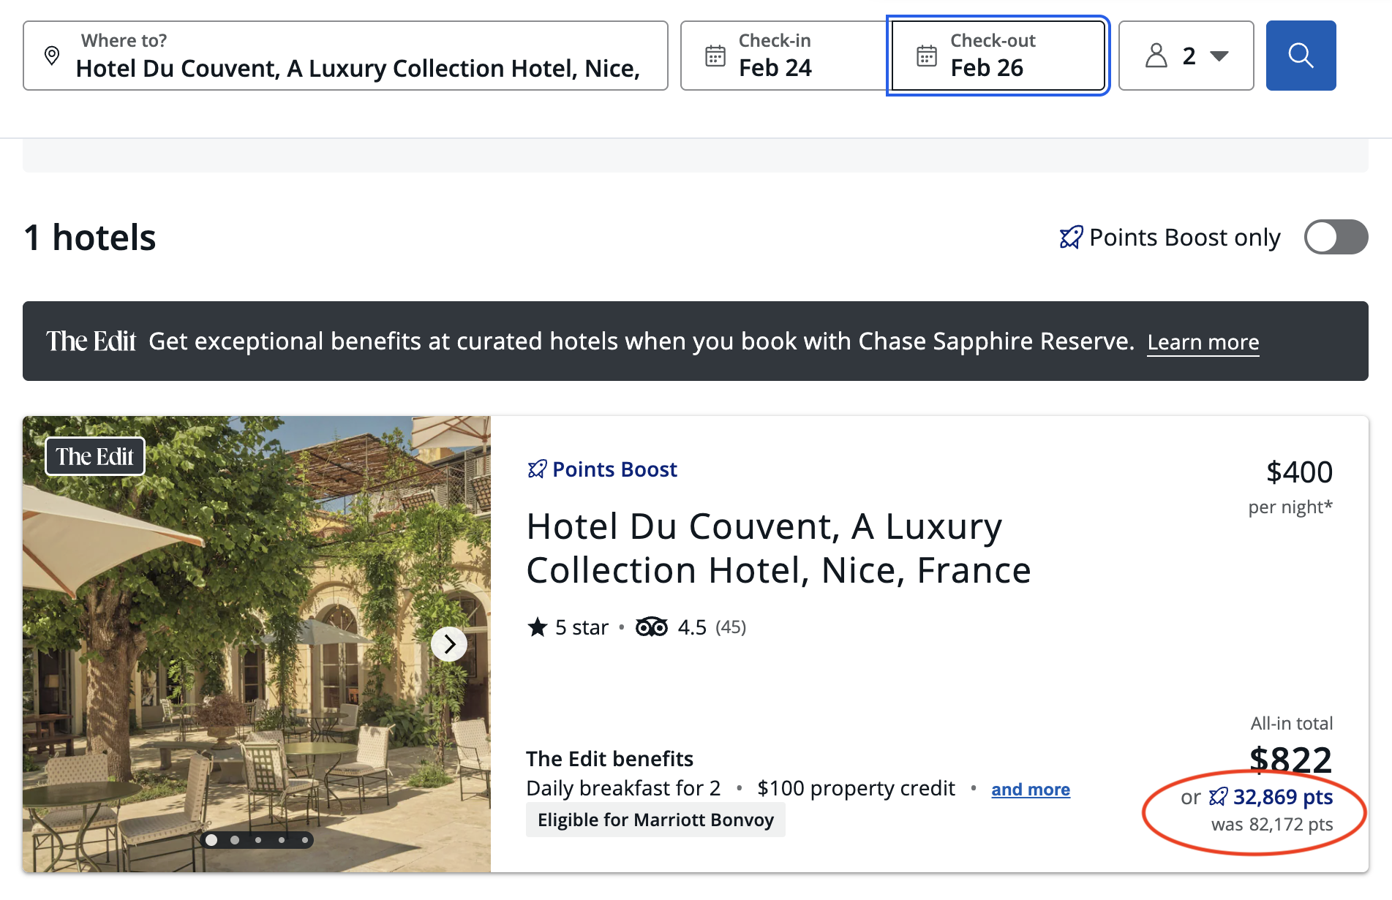1392x900 pixels.
Task: Click the search magnifier icon
Action: click(x=1301, y=55)
